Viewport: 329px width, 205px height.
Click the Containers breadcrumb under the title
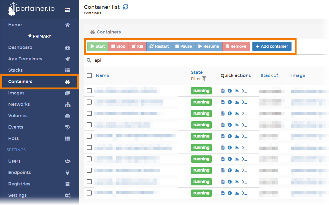pyautogui.click(x=92, y=13)
